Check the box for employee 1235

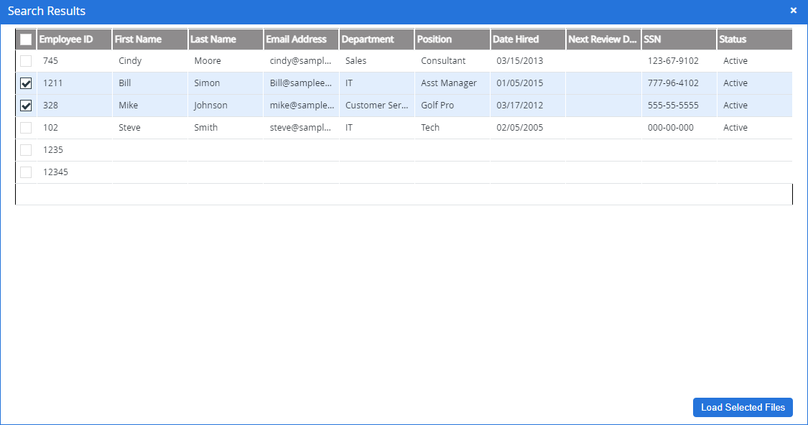tap(26, 150)
